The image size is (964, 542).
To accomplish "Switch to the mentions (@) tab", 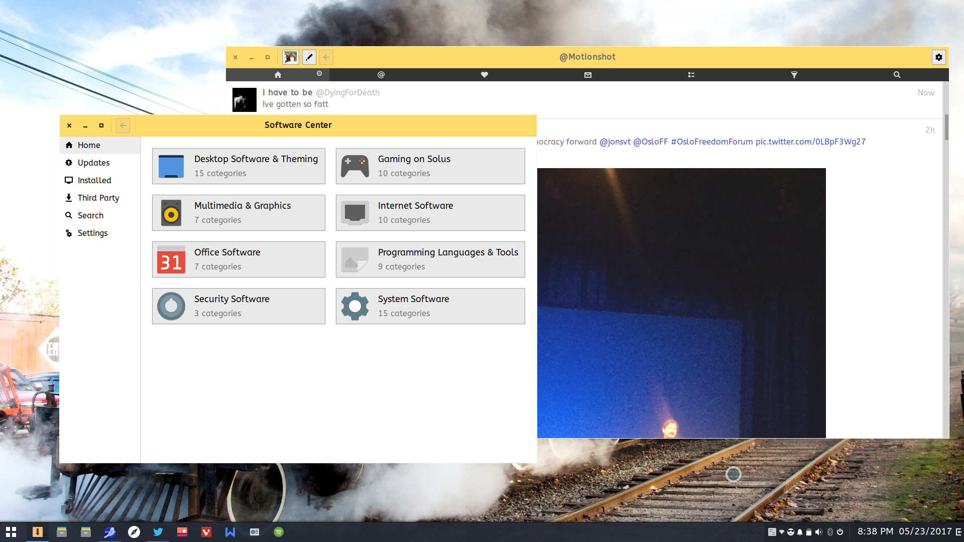I will coord(381,75).
